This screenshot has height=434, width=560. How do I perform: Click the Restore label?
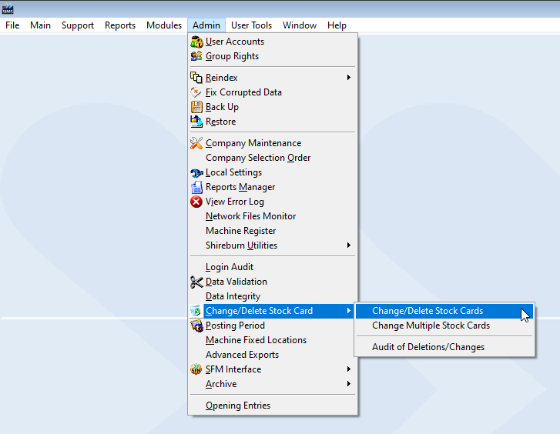[221, 122]
